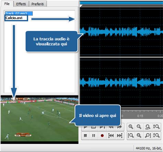Zoom out horizontally on the waveform
Image resolution: width=163 pixels, height=152 pixels.
139,127
